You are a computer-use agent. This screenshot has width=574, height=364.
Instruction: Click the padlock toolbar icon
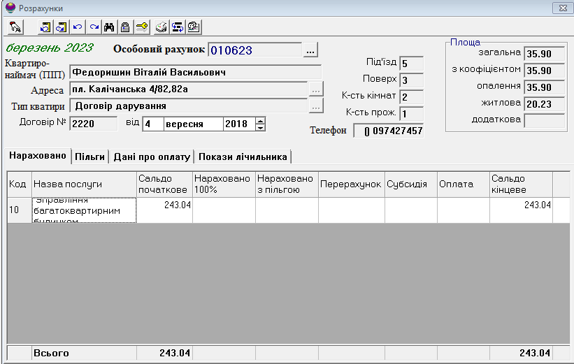[x=125, y=27]
